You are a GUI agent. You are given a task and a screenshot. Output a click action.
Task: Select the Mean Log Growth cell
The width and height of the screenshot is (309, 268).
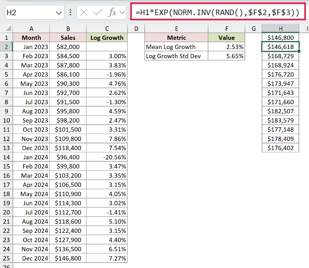176,47
